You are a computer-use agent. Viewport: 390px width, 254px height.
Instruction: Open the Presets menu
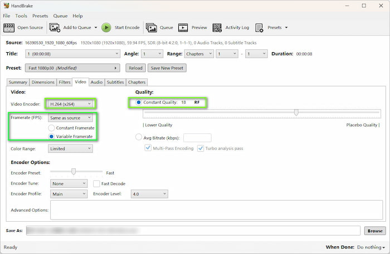point(40,16)
